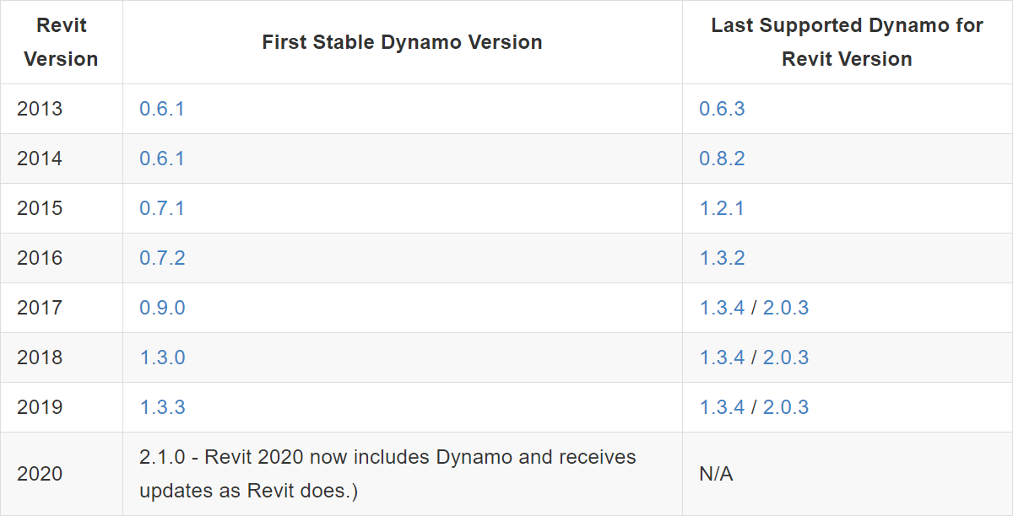This screenshot has height=516, width=1013.
Task: Open the 0.6.1 link for Revit 2014
Action: (161, 159)
